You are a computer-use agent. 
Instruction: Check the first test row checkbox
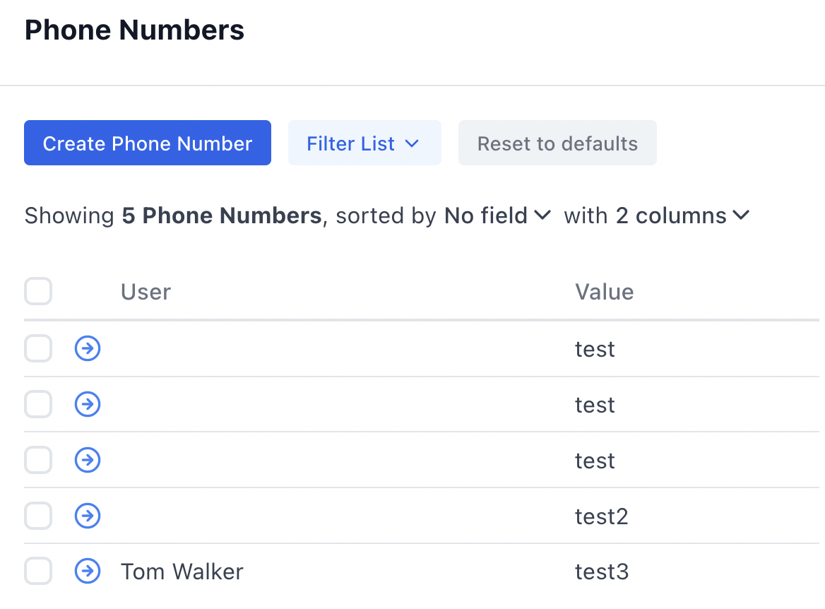pos(38,348)
